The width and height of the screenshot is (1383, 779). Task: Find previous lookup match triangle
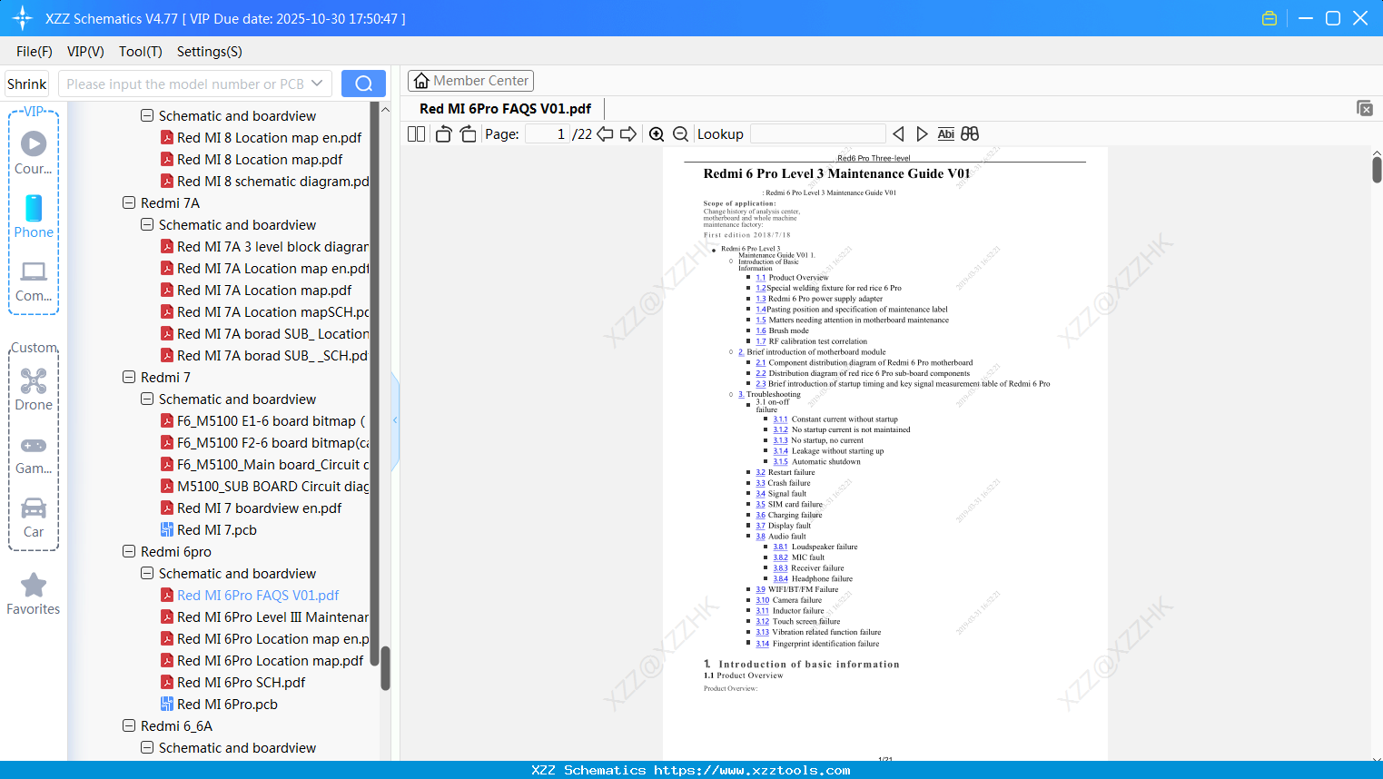(898, 134)
